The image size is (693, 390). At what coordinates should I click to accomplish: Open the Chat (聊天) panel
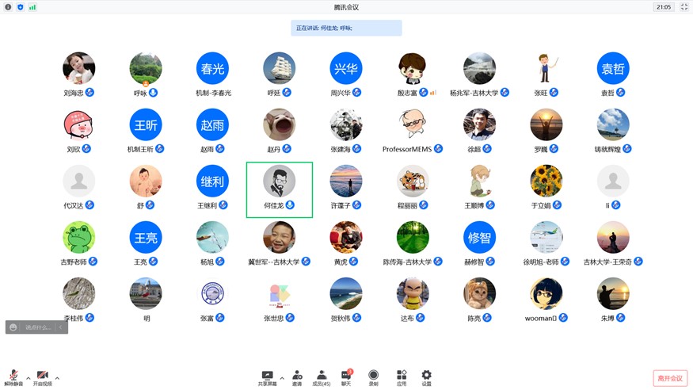click(x=346, y=377)
